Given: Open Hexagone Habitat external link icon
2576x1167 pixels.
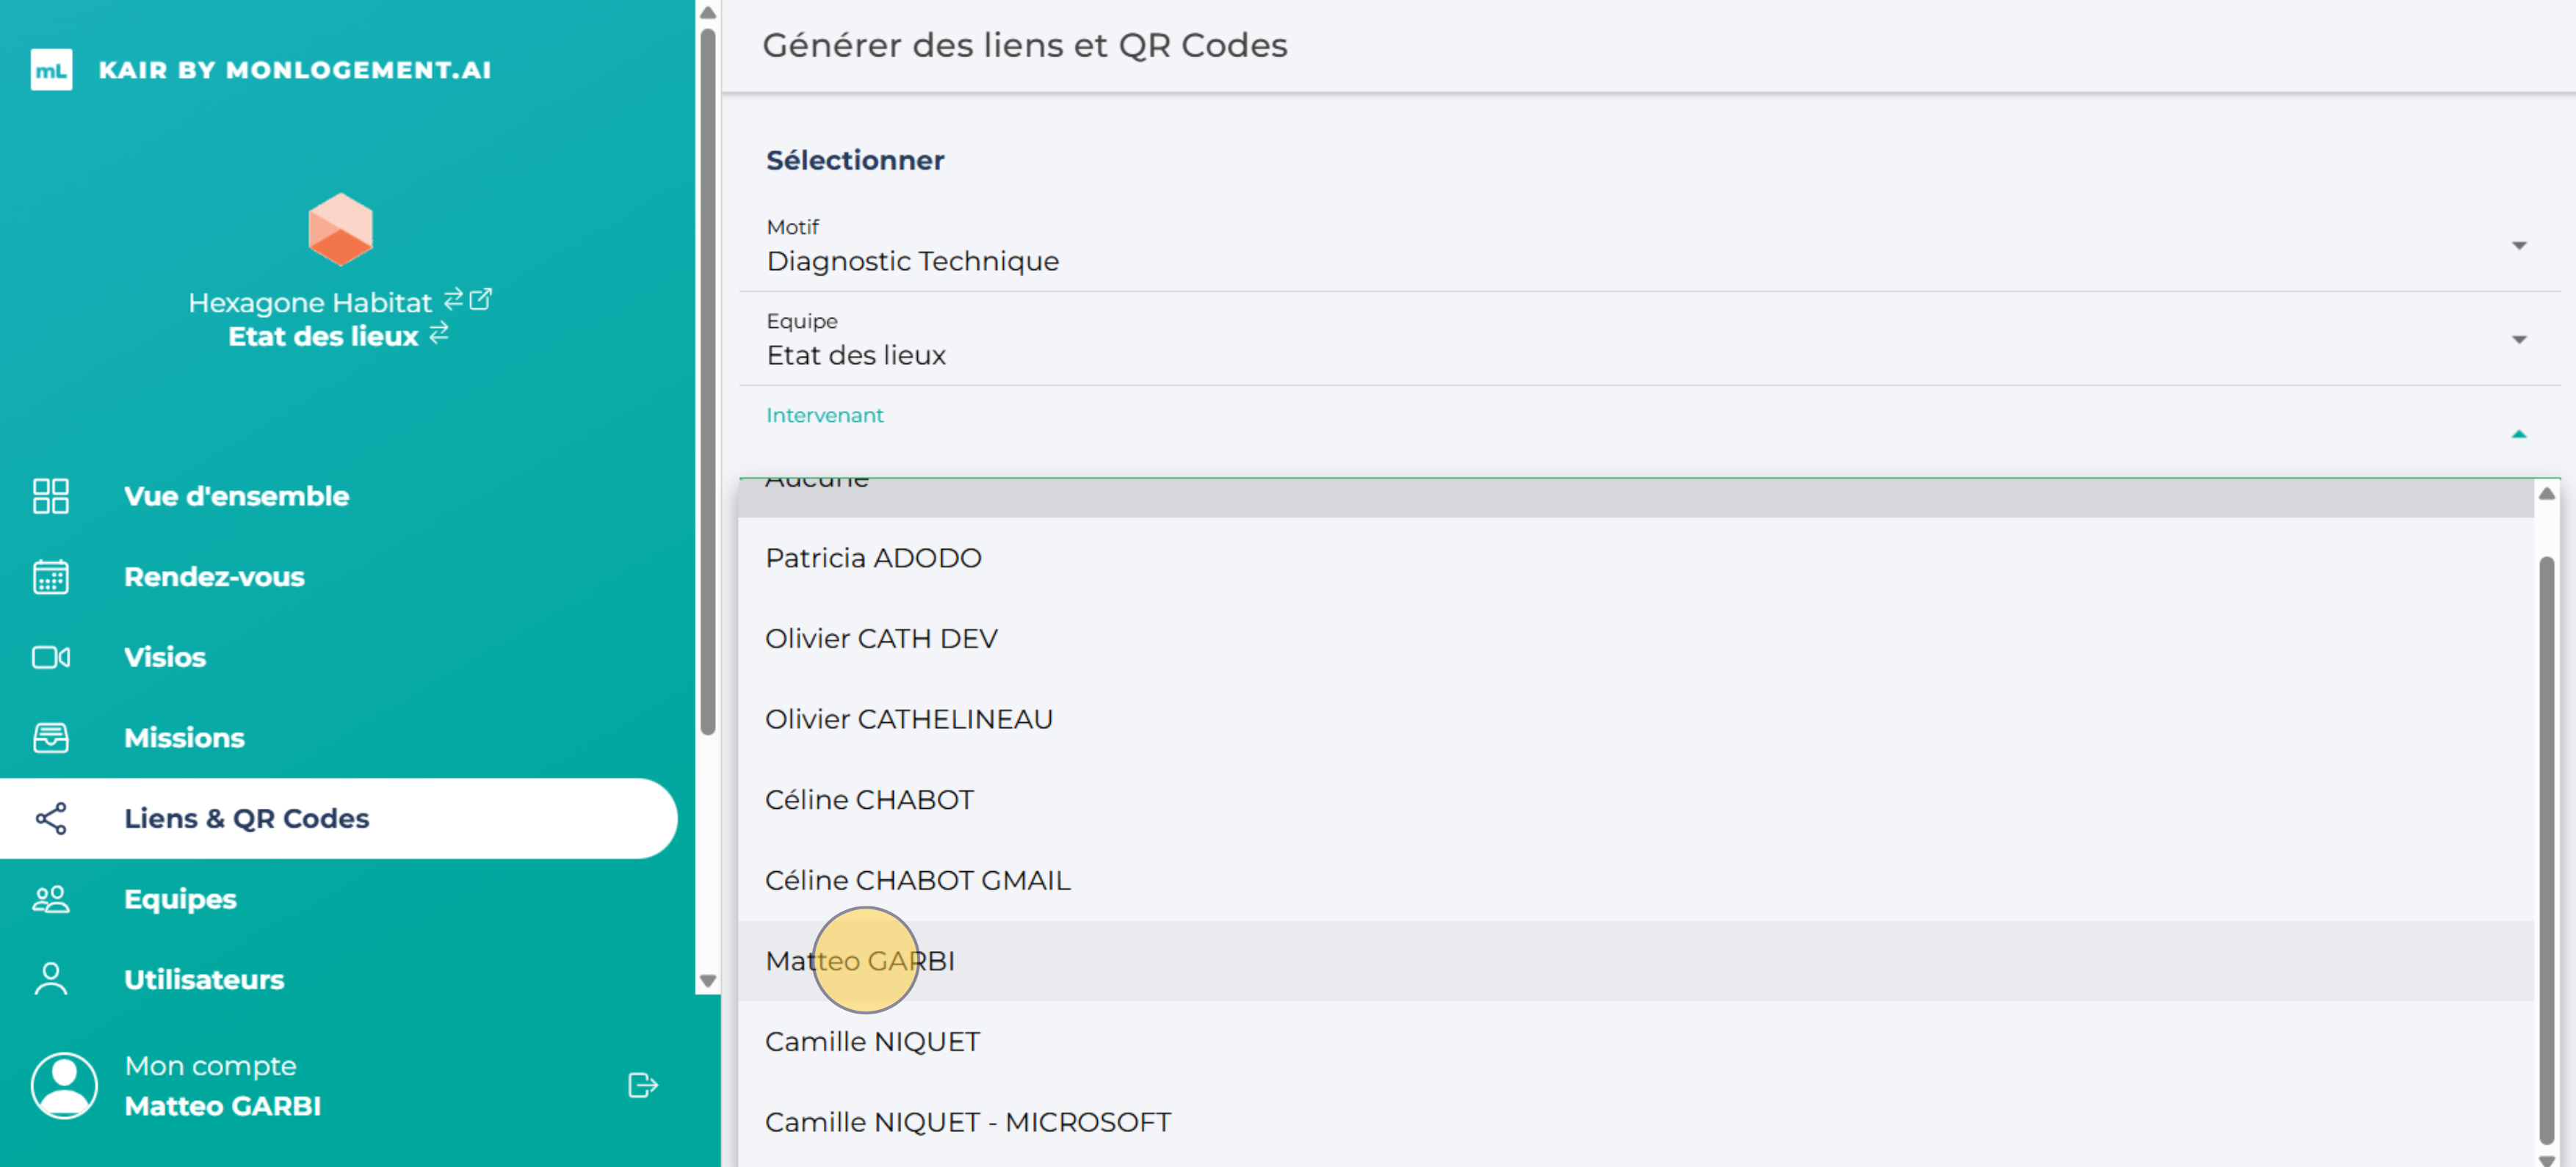Looking at the screenshot, I should pos(481,299).
